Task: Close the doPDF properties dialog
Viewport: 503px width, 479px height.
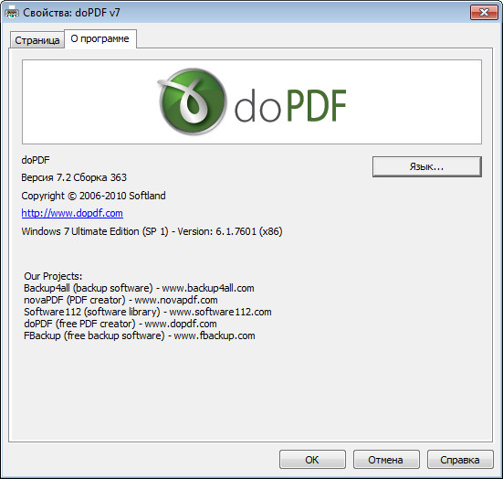Action: tap(484, 13)
